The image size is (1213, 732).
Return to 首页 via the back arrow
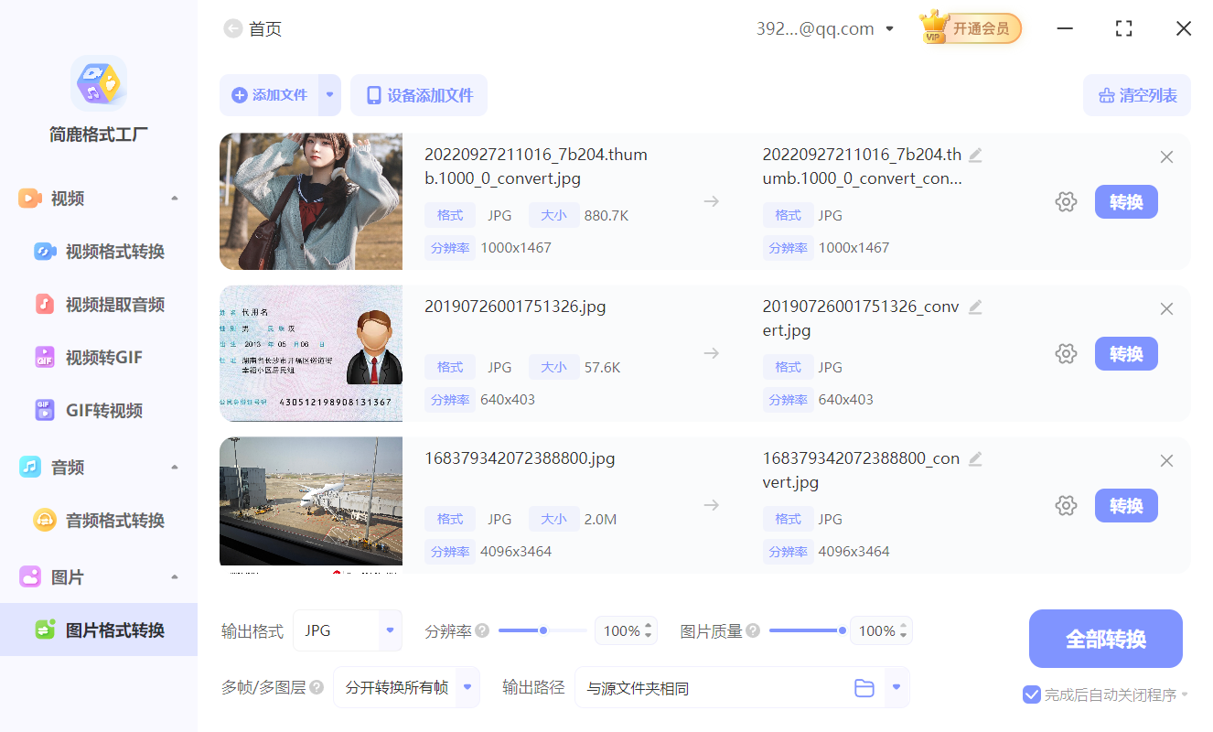(232, 28)
